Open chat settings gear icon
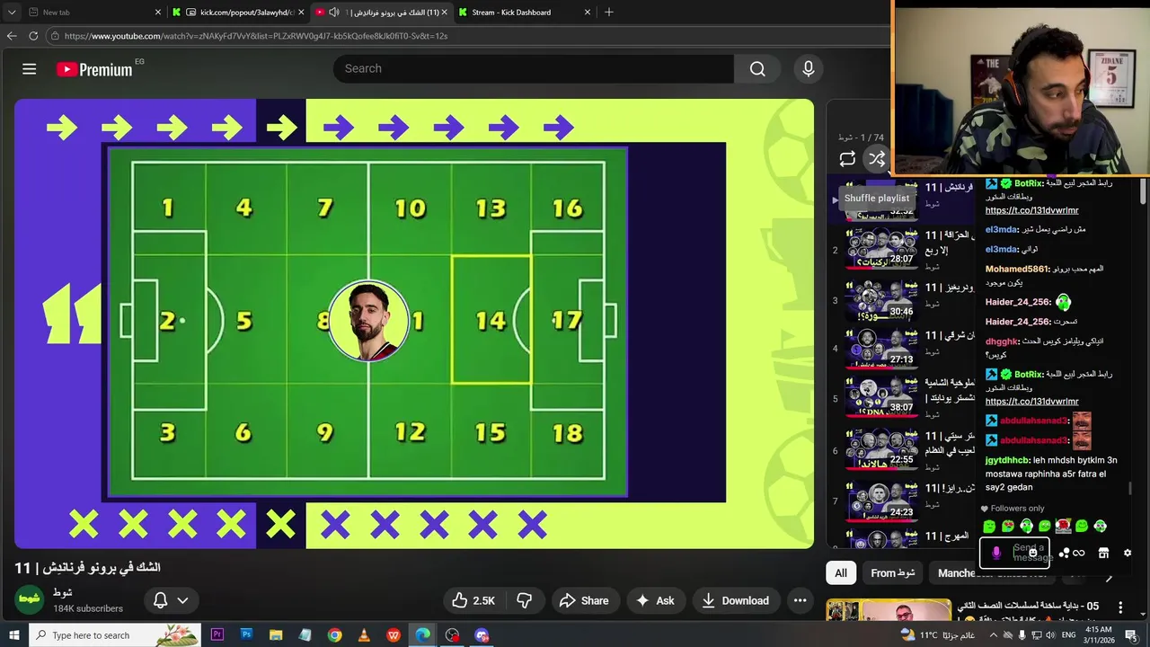Viewport: 1150px width, 647px height. pos(1128,554)
